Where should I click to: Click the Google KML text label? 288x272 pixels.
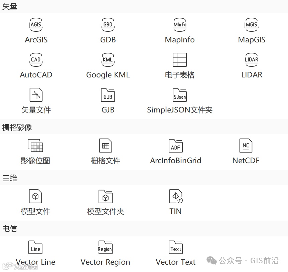(x=108, y=75)
